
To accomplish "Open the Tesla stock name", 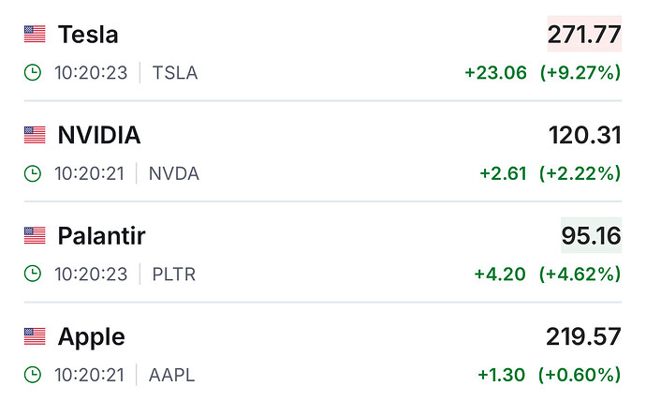I will point(88,35).
